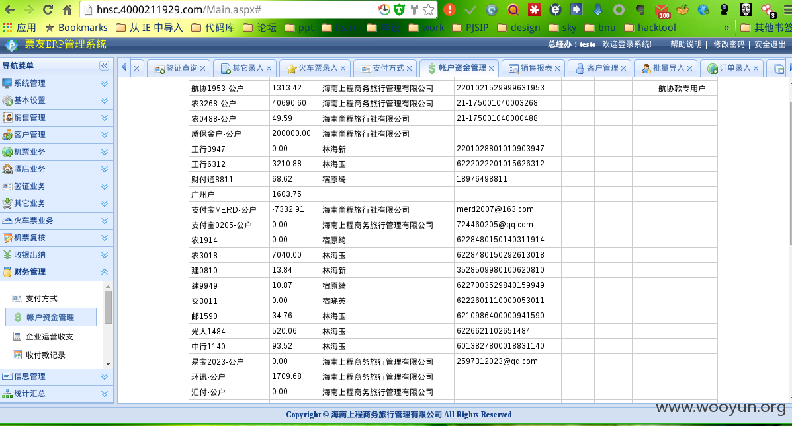This screenshot has width=792, height=426.
Task: Open the hacktool bookmarks folder
Action: [x=650, y=27]
